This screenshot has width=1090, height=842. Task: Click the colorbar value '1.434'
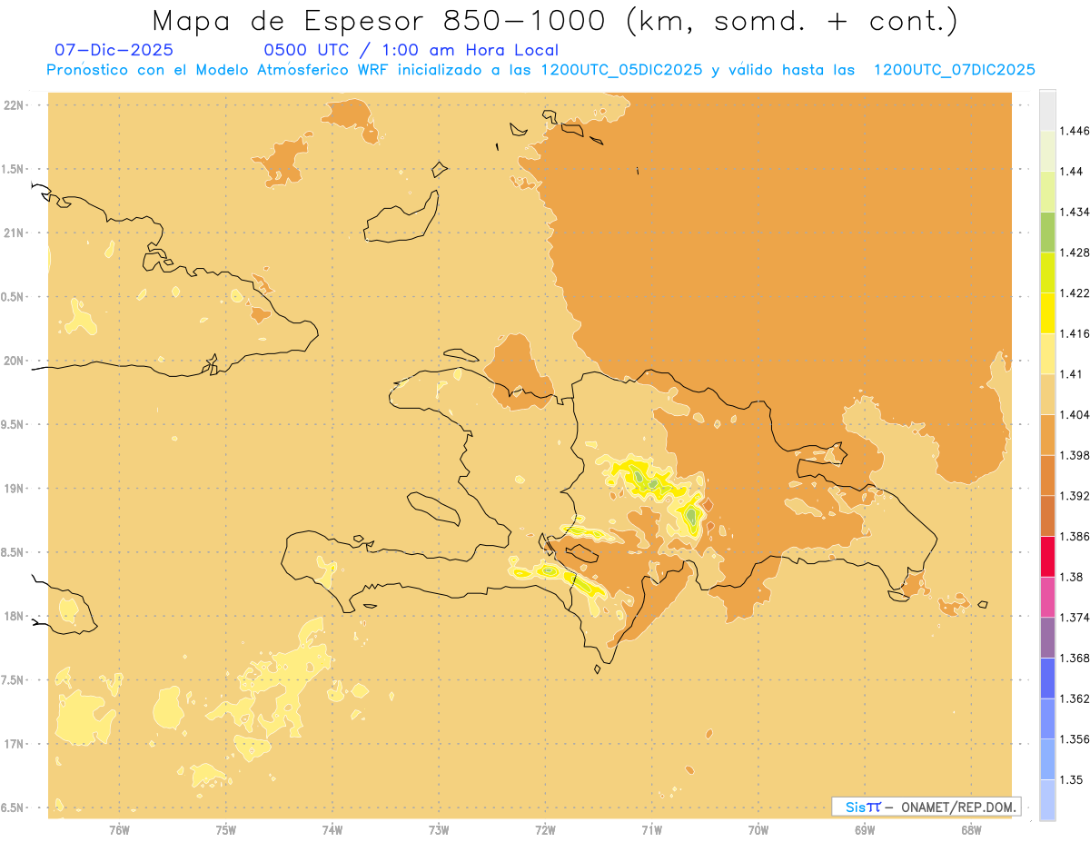(1074, 212)
